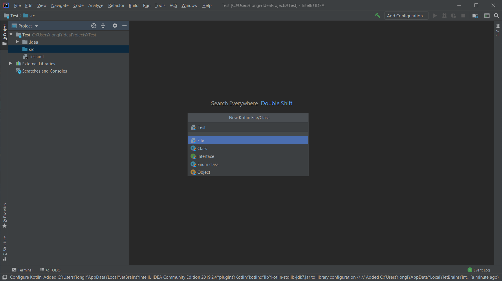Viewport: 502px width, 281px height.
Task: Click src breadcrumb in navigation bar
Action: (x=29, y=16)
